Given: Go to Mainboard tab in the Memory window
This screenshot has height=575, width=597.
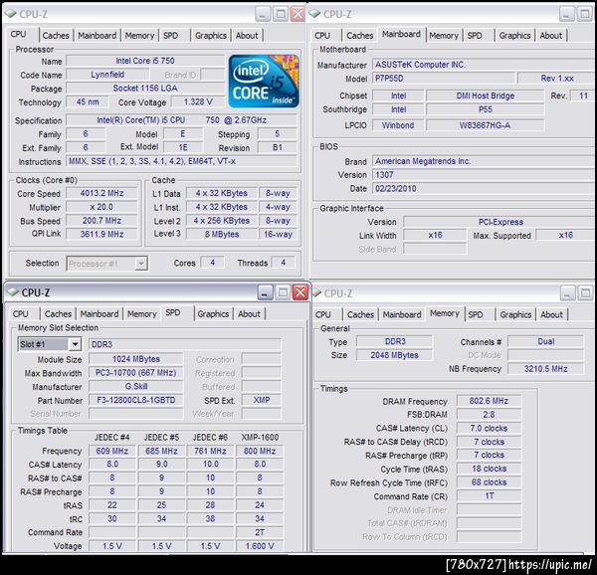Looking at the screenshot, I should click(x=402, y=314).
